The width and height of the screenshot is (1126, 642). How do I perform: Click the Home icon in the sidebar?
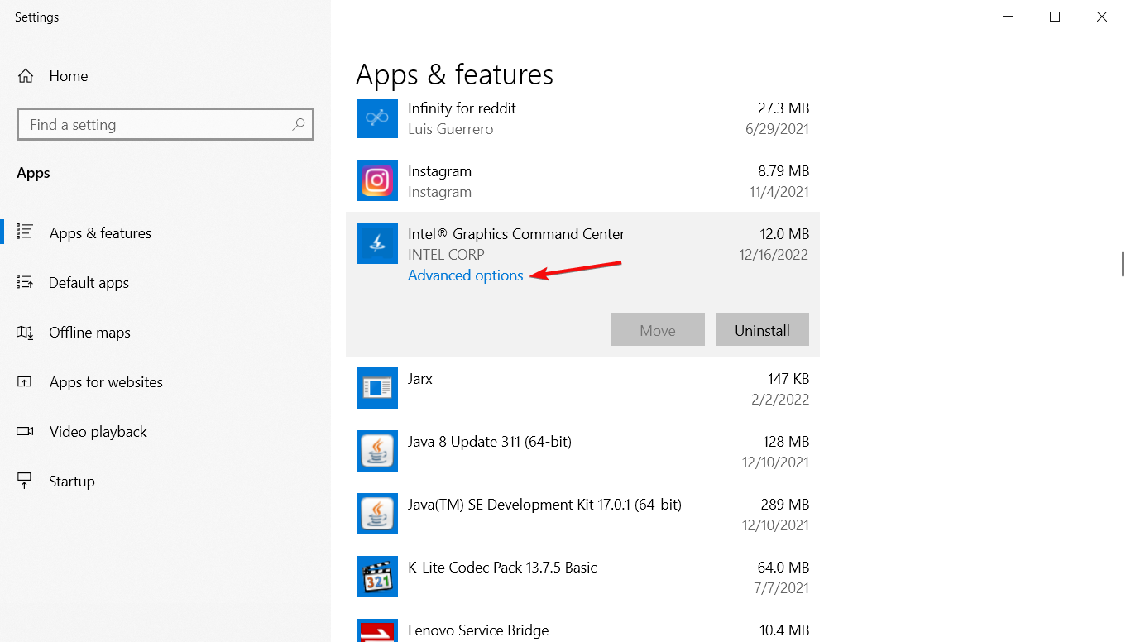click(26, 76)
